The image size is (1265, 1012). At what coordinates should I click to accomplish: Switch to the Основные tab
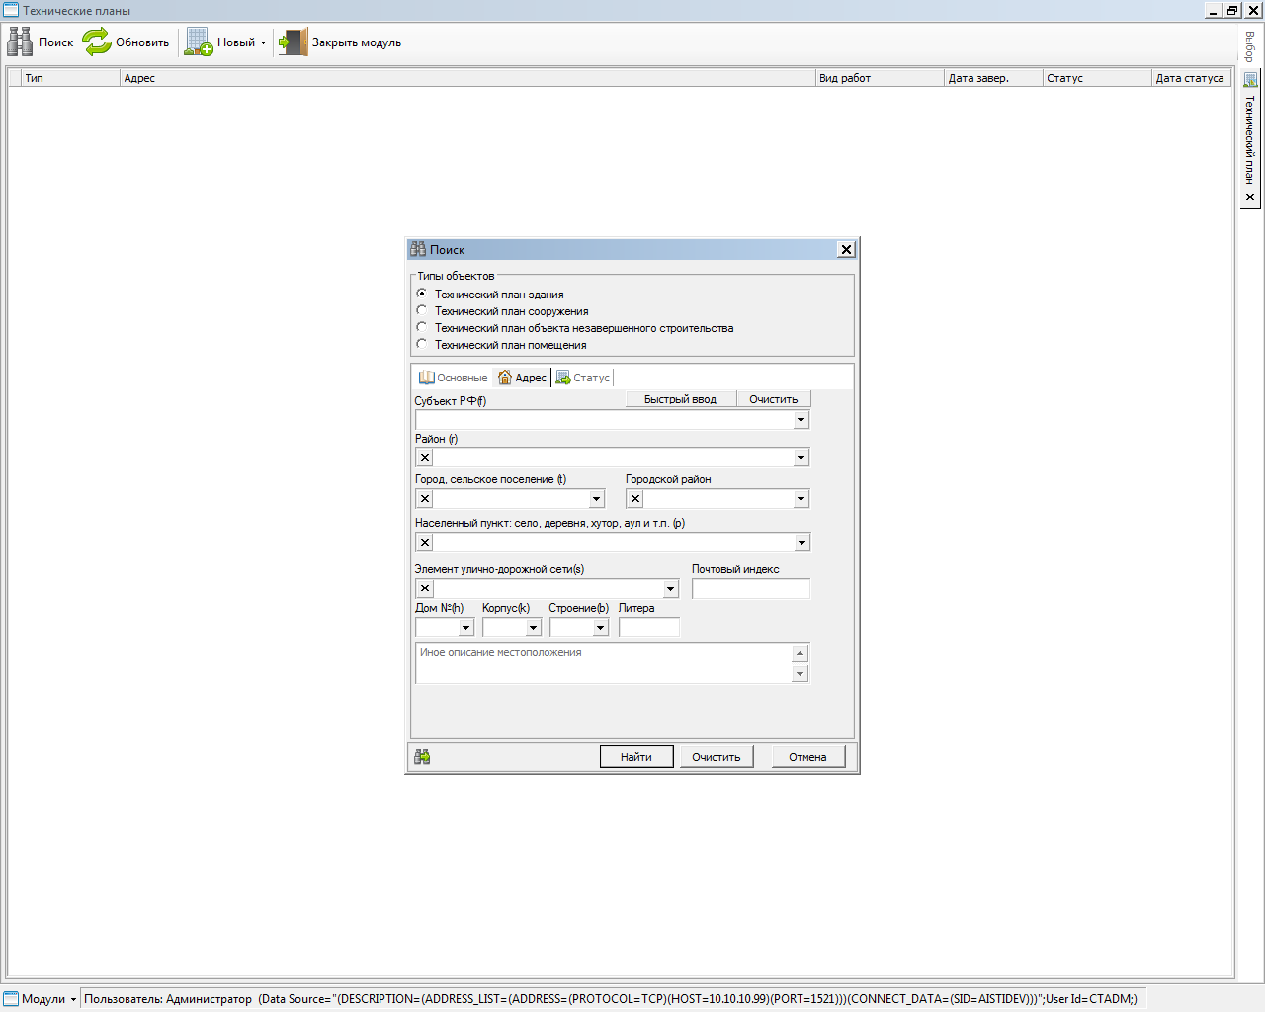pyautogui.click(x=454, y=378)
